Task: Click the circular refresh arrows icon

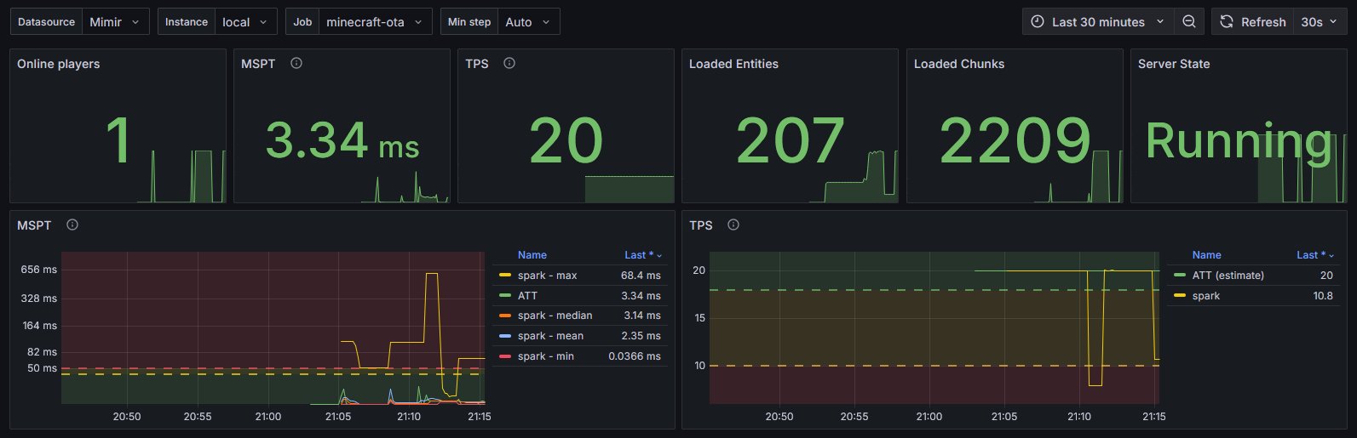Action: (x=1227, y=22)
